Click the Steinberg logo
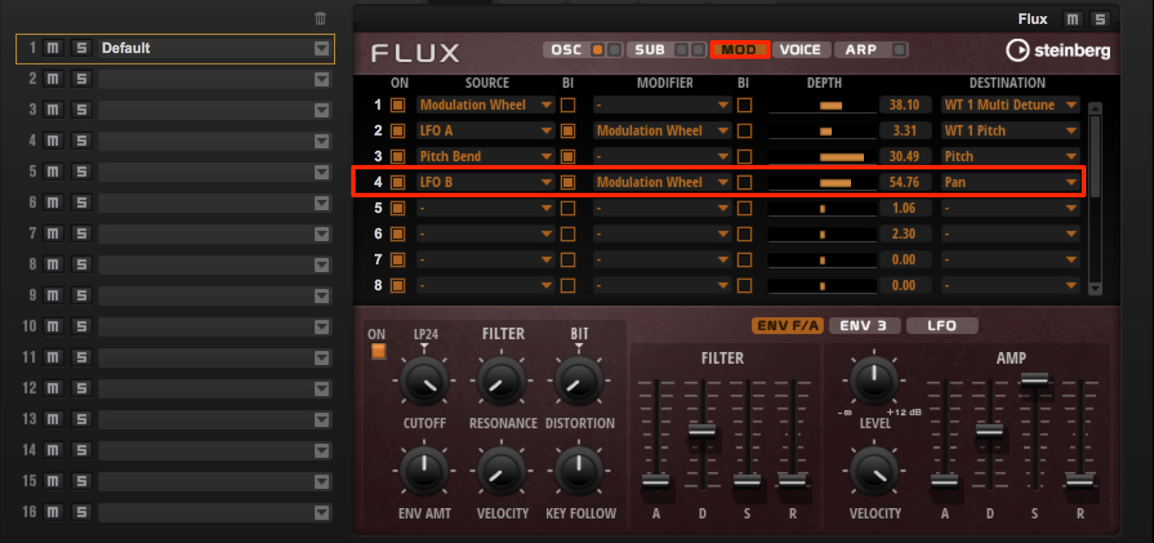This screenshot has width=1154, height=543. point(1058,50)
